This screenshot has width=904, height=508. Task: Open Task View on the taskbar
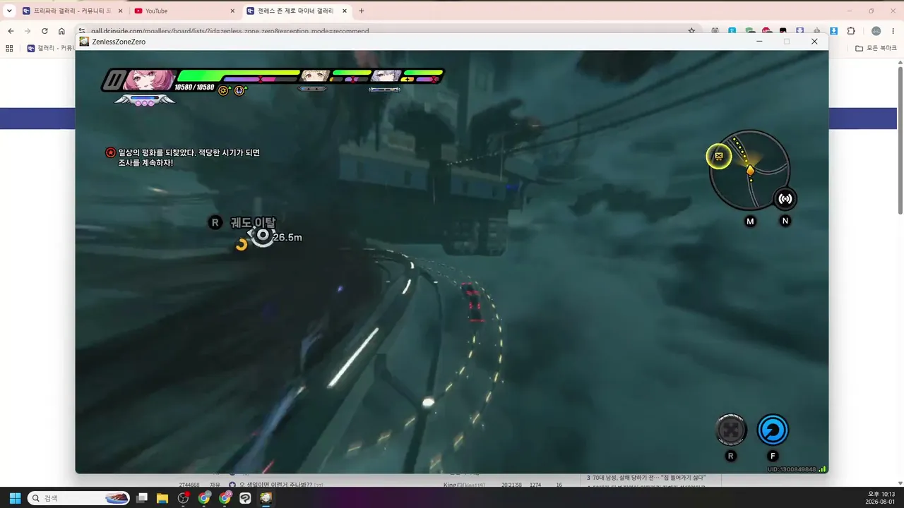coord(142,498)
